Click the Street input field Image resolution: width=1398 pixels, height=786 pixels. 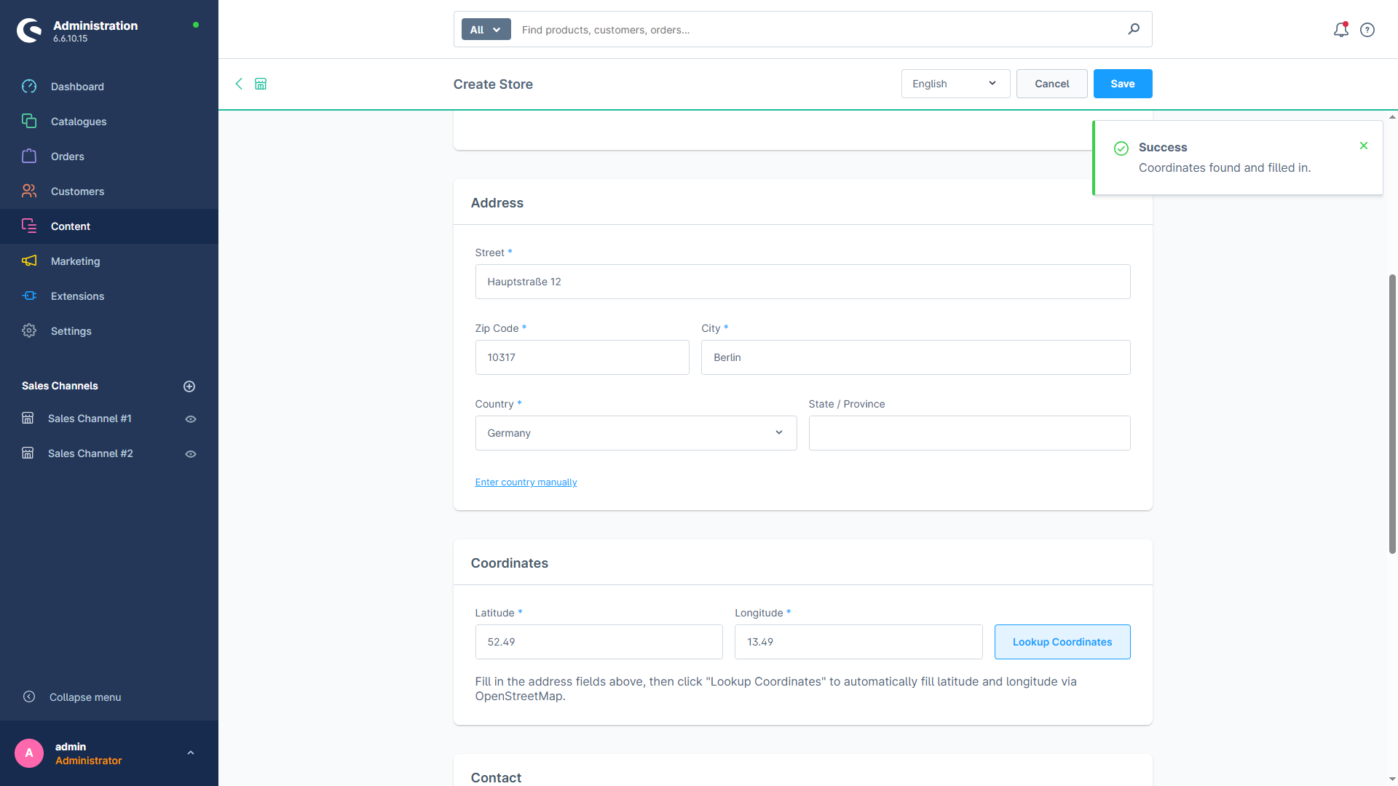(x=802, y=282)
